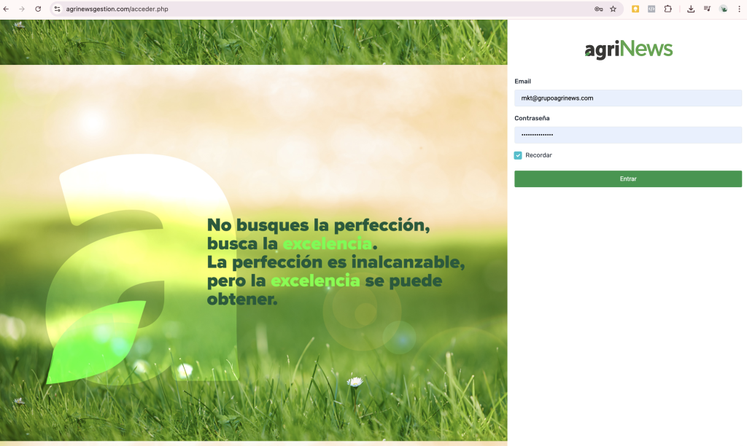Viewport: 747px width, 446px height.
Task: Show browser downloads
Action: click(x=691, y=9)
